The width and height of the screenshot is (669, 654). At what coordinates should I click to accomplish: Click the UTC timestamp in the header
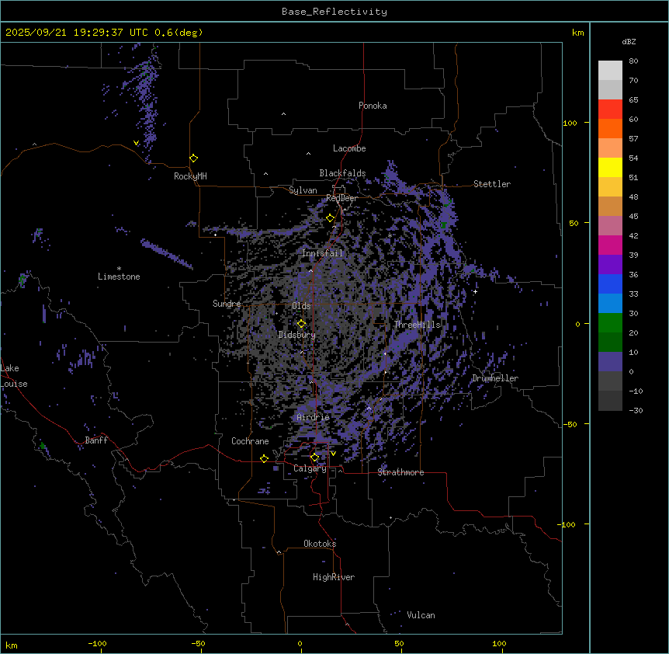tap(104, 33)
